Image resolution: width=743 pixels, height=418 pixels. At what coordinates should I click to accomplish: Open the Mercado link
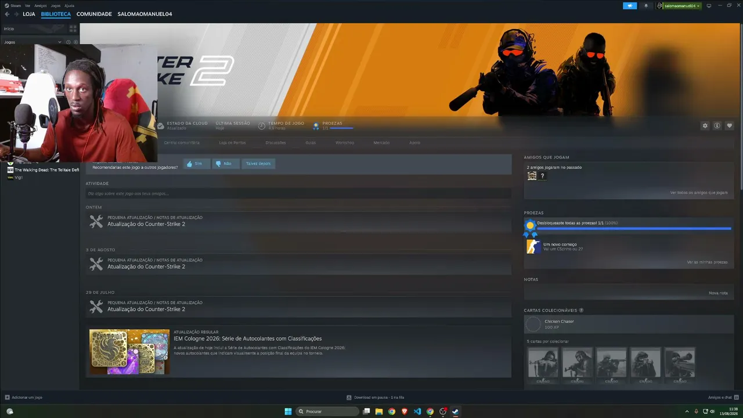pos(381,142)
